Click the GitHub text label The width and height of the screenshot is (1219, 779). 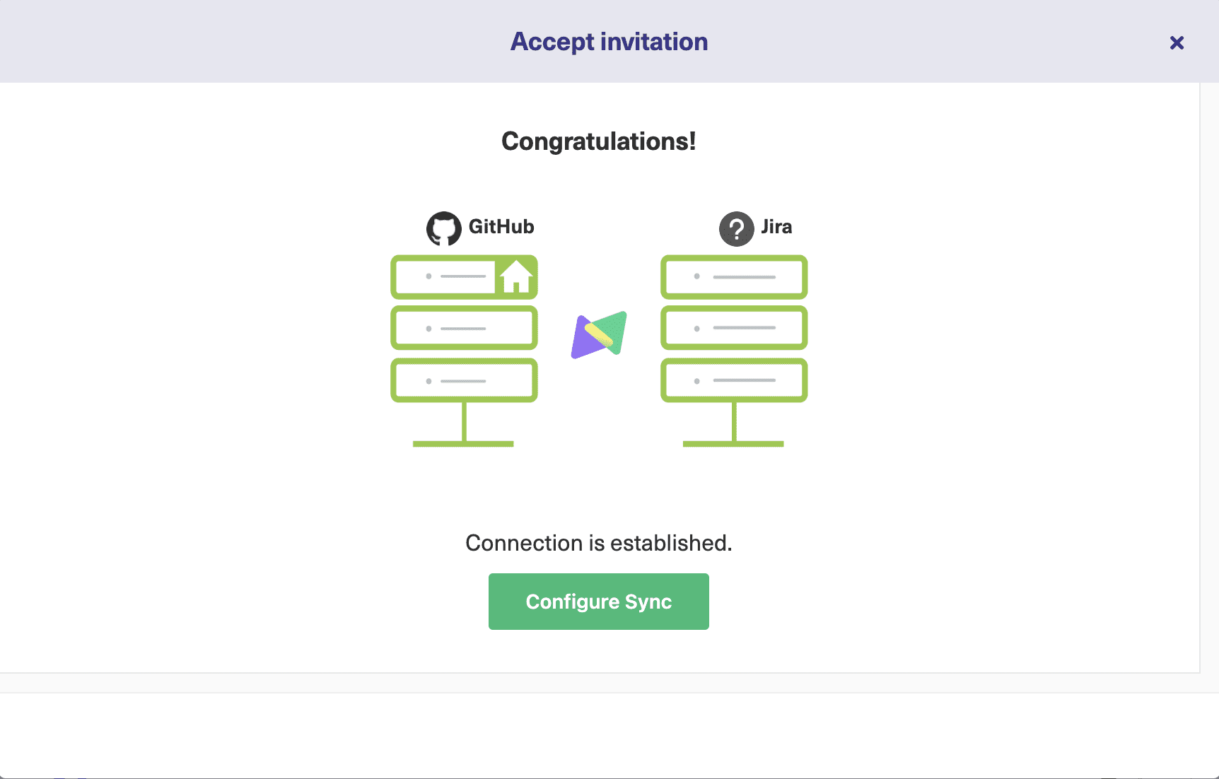pyautogui.click(x=502, y=227)
